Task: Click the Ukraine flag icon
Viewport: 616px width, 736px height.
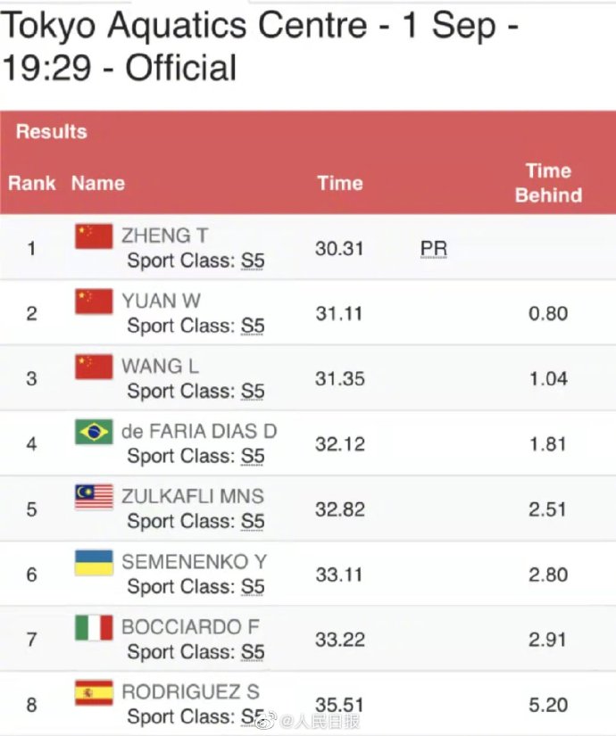Action: pyautogui.click(x=94, y=562)
